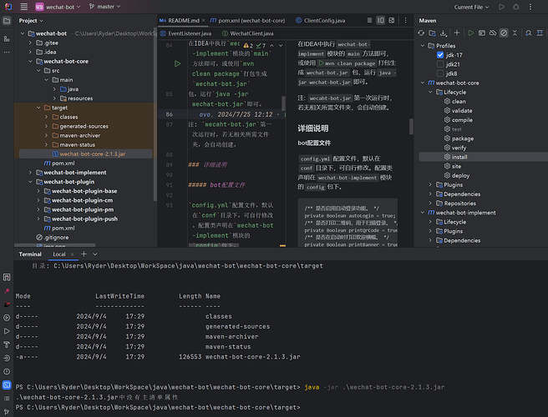
Task: Open Execute Maven Goal icon
Action: click(x=482, y=33)
